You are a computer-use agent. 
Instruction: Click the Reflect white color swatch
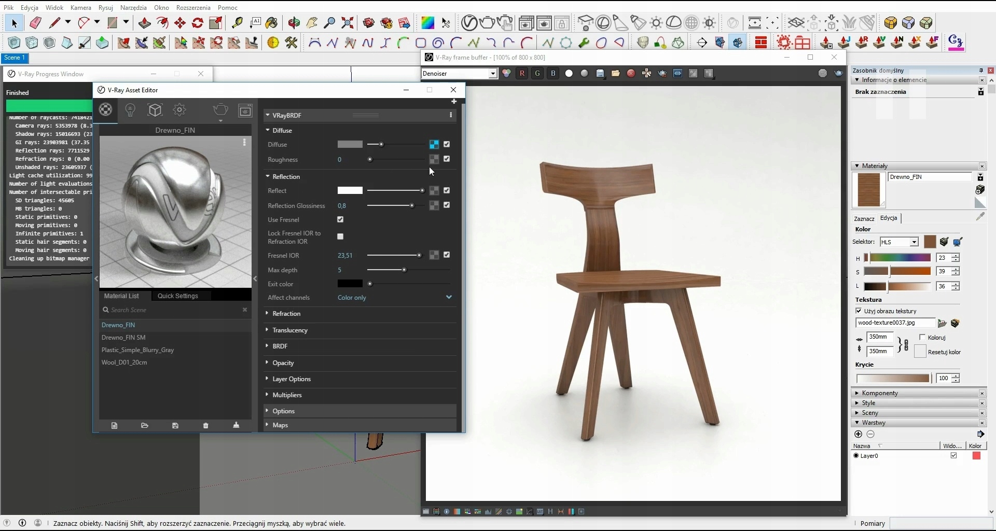click(x=350, y=191)
